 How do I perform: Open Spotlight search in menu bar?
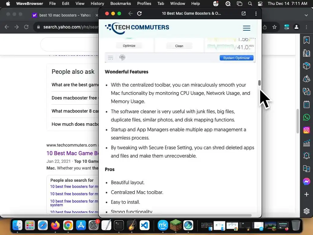pos(250,3)
